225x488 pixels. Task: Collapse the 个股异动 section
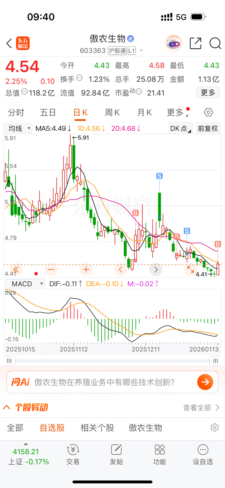click(x=7, y=407)
